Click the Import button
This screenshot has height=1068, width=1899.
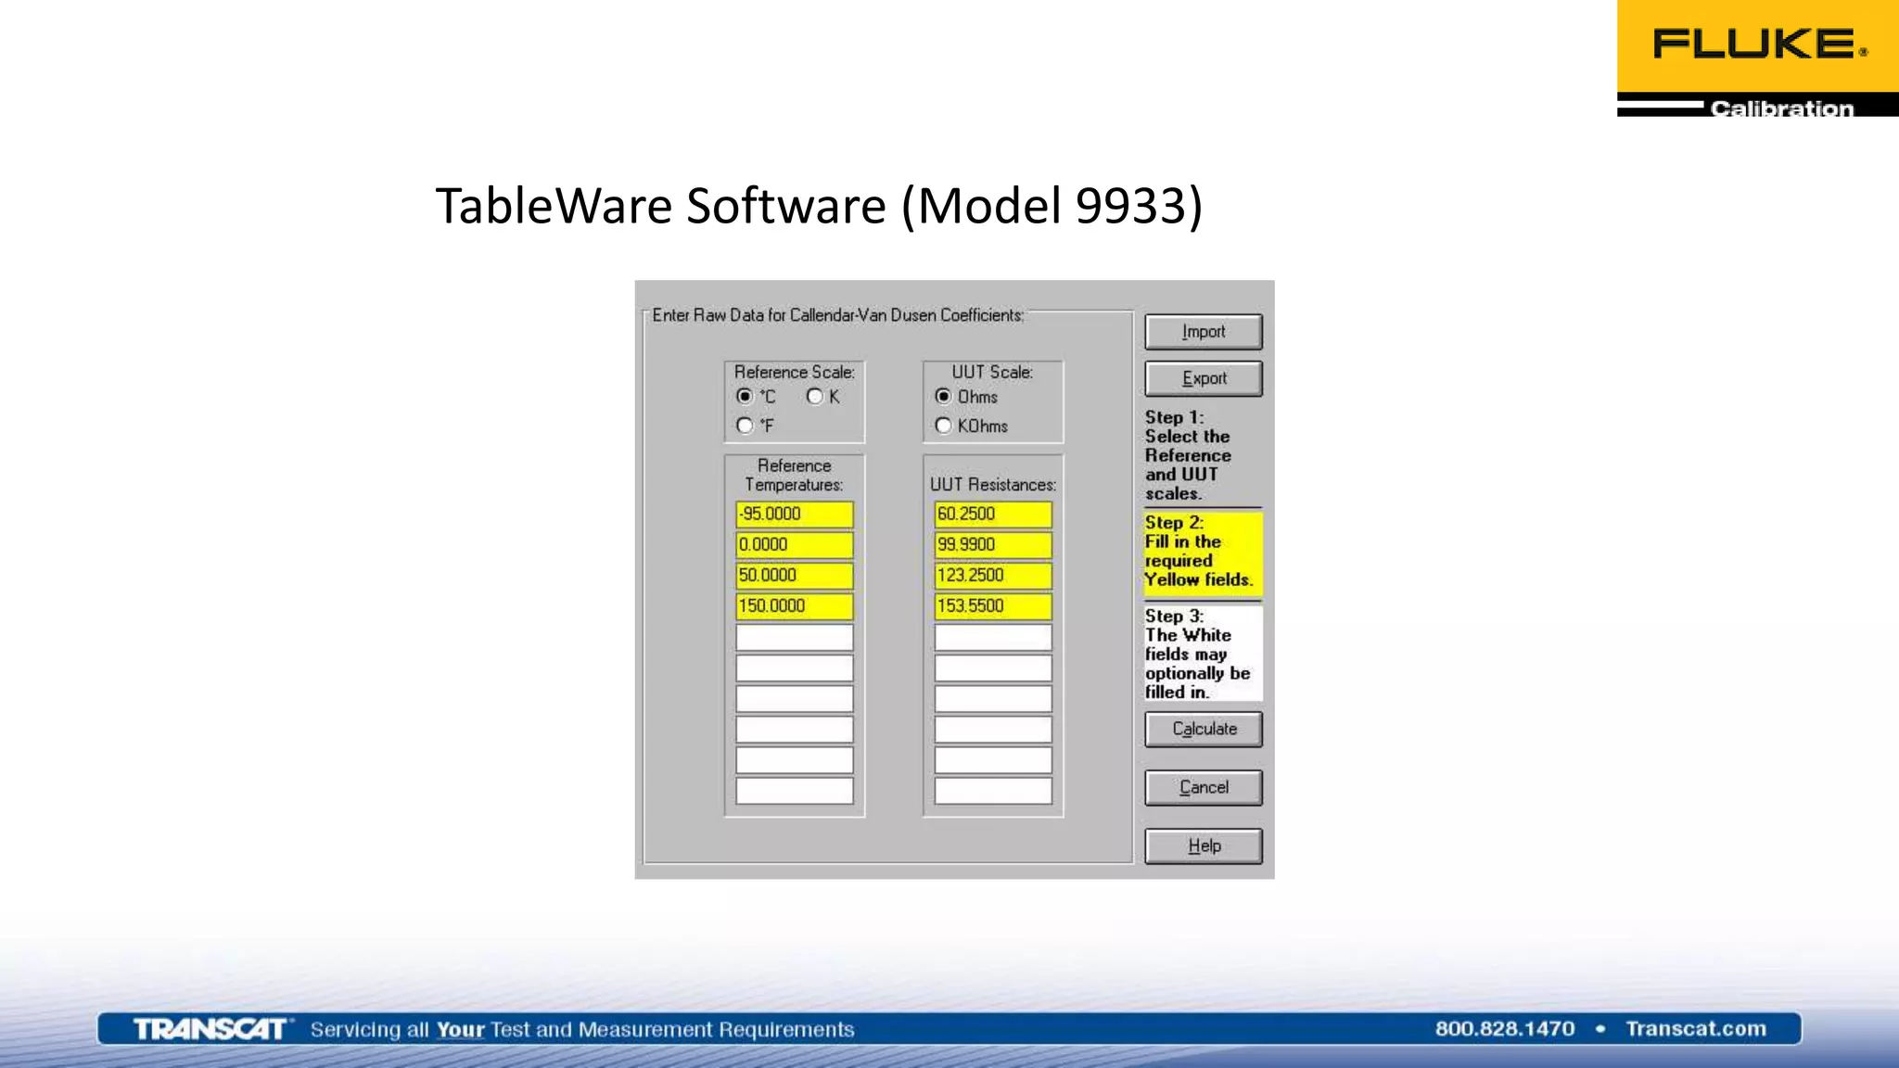(x=1204, y=332)
